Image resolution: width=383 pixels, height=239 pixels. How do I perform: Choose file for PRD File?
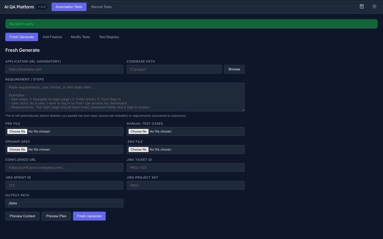(x=17, y=131)
